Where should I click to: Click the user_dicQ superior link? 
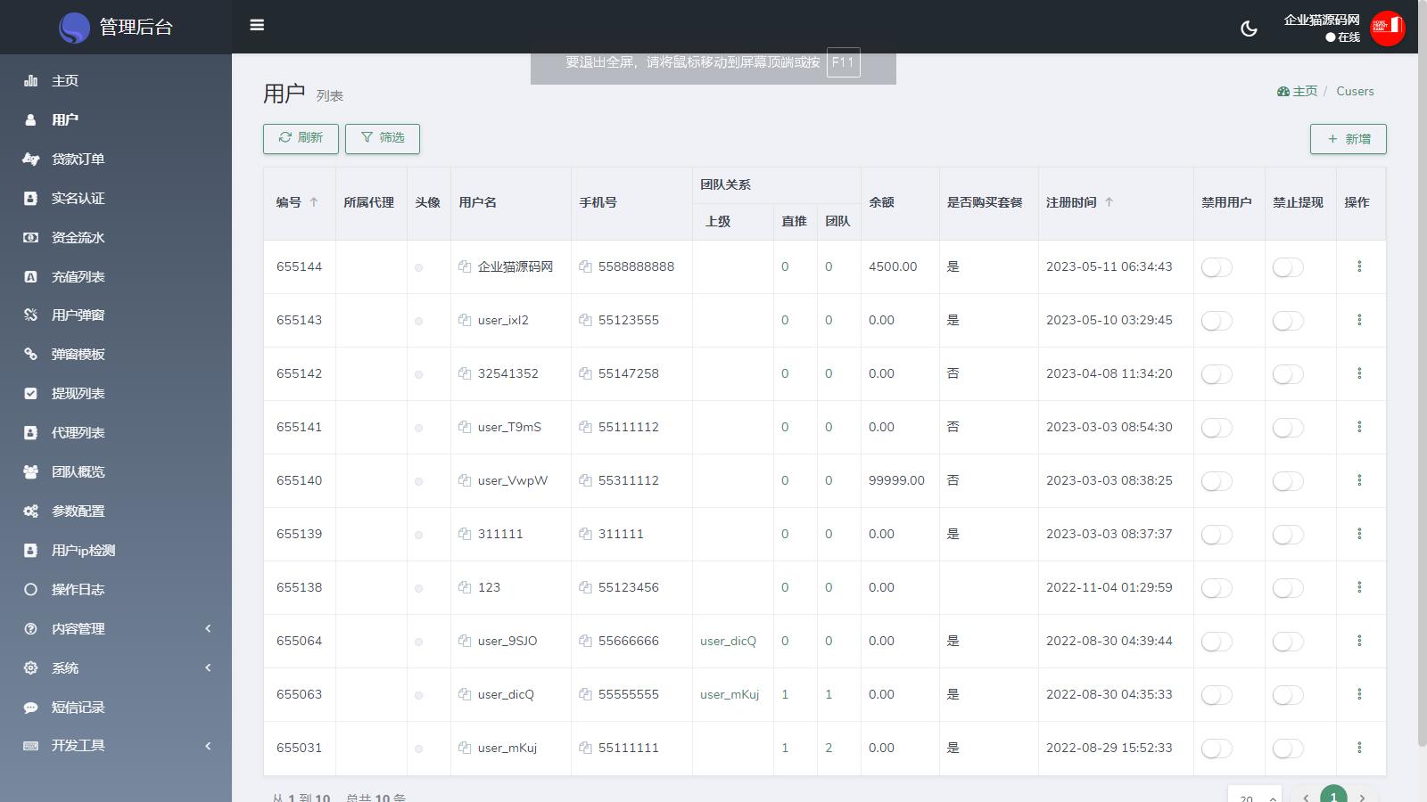(x=728, y=641)
